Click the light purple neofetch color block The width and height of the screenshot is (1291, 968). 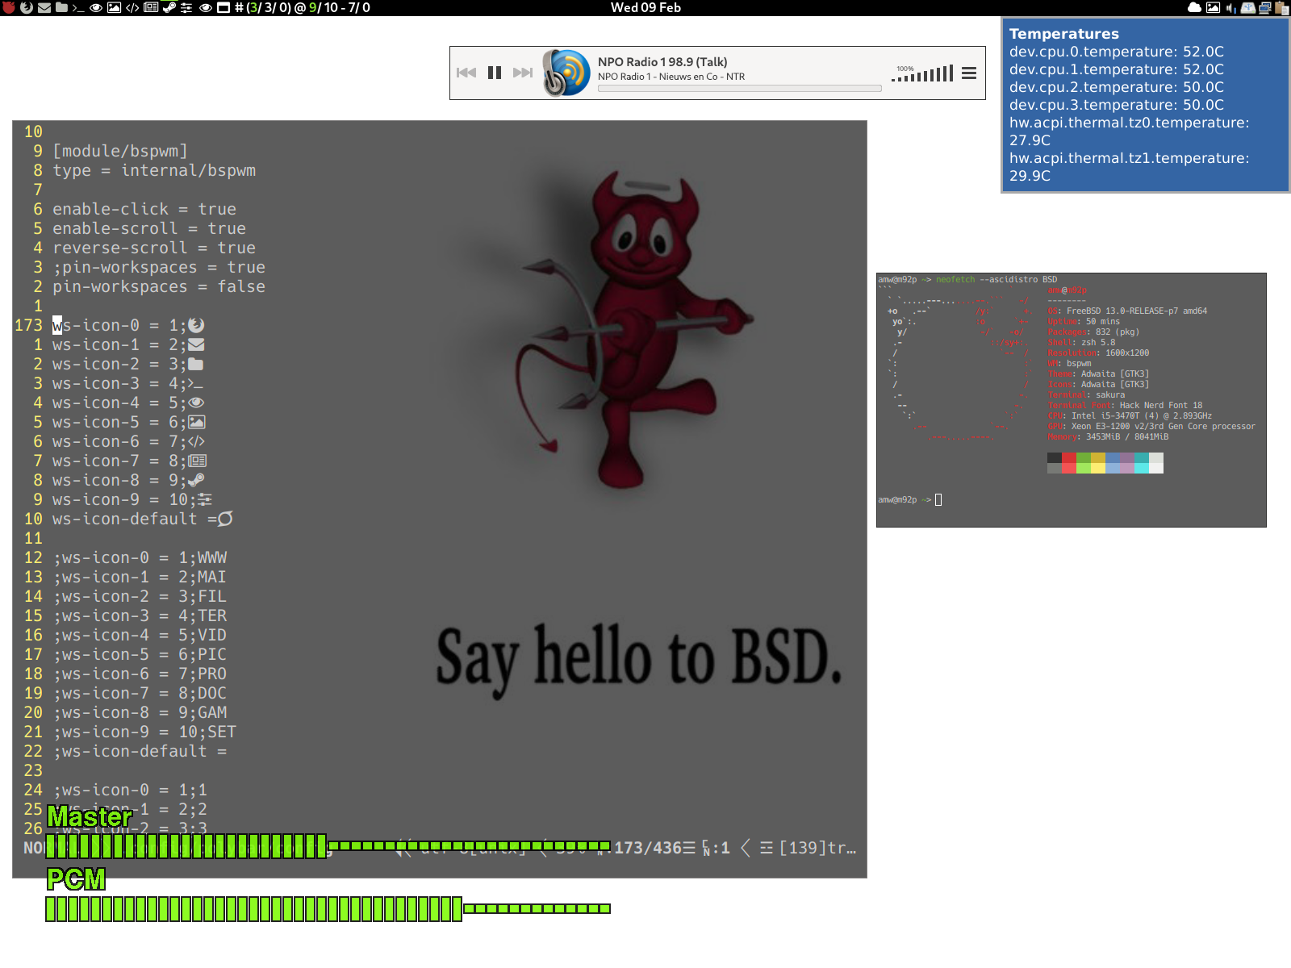(x=1126, y=468)
